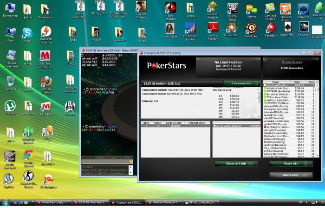Switch to the Notes tab in the poker table
The width and height of the screenshot is (325, 208).
click(x=101, y=158)
